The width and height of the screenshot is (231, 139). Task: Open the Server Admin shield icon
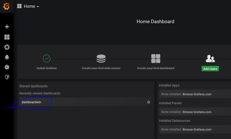[x=7, y=77]
